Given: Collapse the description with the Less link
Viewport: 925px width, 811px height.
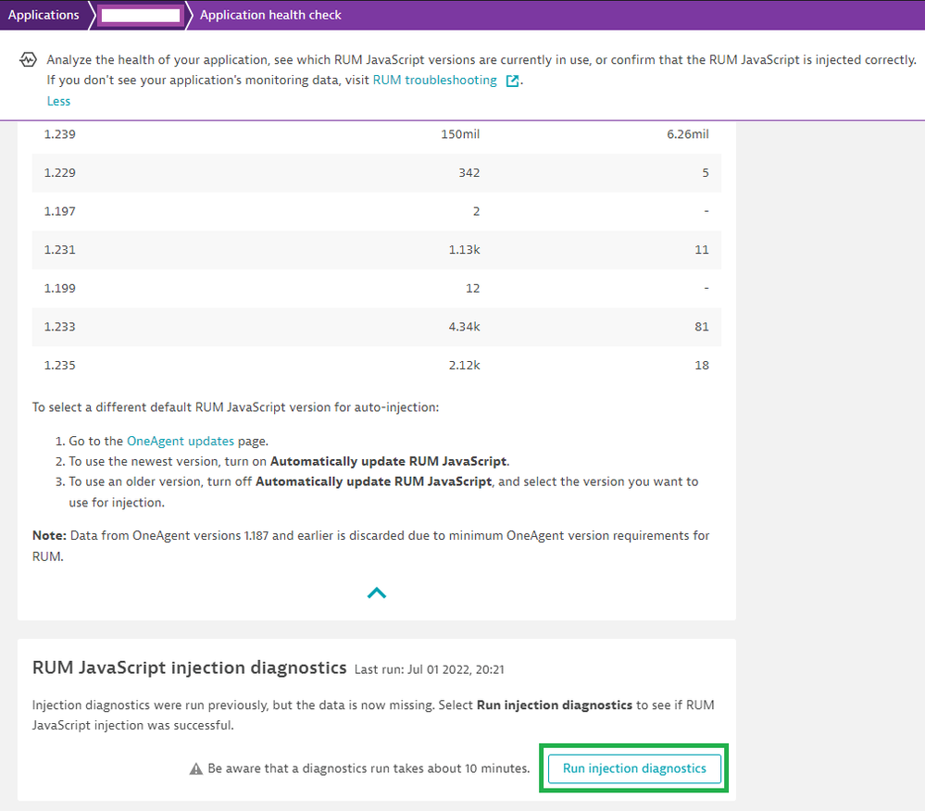Looking at the screenshot, I should click(x=58, y=101).
